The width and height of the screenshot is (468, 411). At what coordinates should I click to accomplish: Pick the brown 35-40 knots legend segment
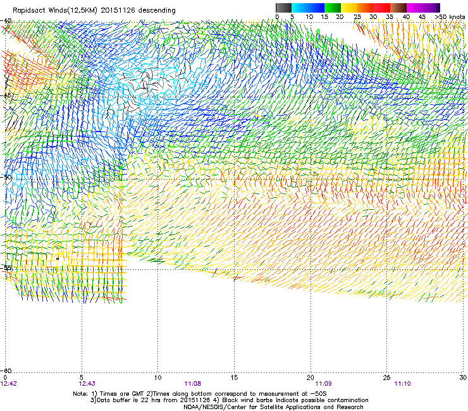tap(398, 8)
